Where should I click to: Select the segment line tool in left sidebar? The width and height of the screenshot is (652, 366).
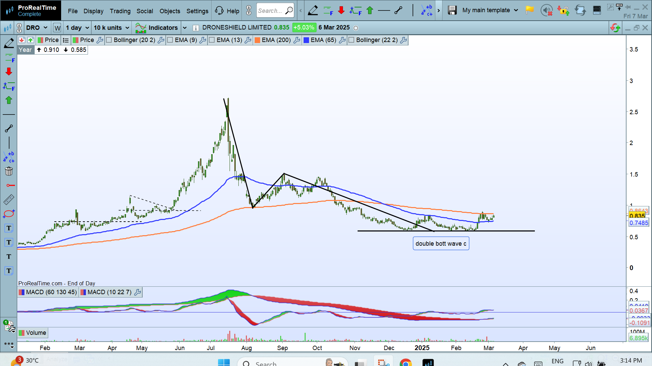coord(9,128)
